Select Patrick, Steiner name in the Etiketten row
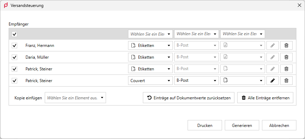Viewport: 305px width, 139px height. (39, 69)
